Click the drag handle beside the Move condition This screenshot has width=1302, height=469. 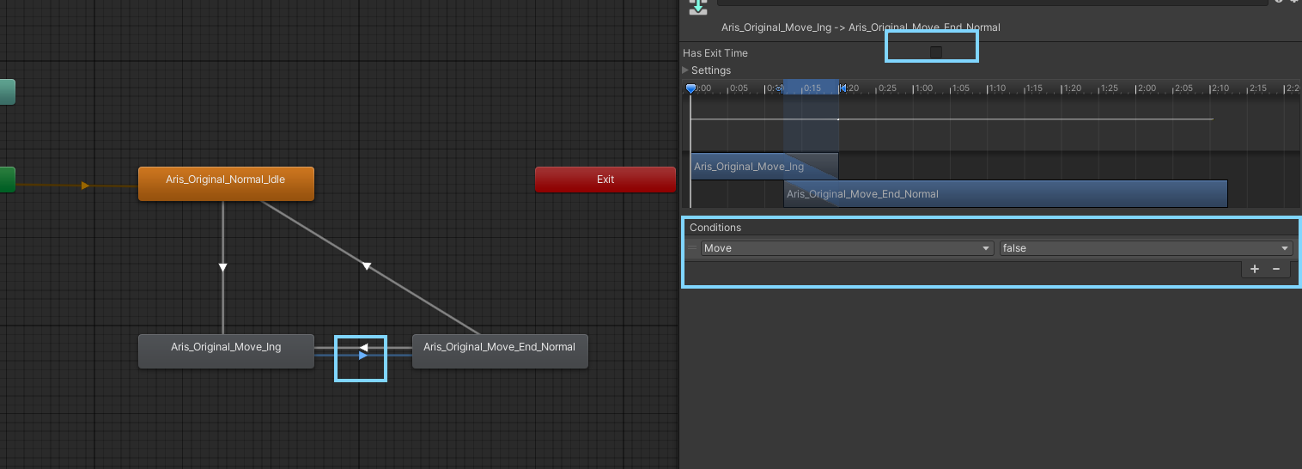coord(692,248)
